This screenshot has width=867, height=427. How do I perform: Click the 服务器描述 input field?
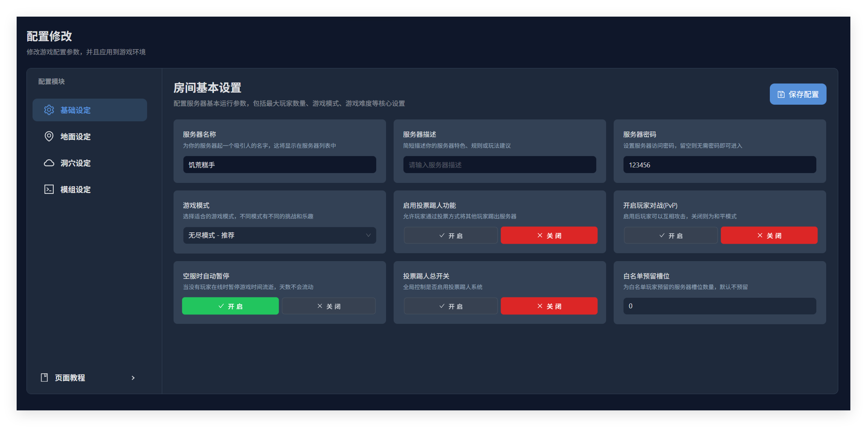tap(499, 165)
